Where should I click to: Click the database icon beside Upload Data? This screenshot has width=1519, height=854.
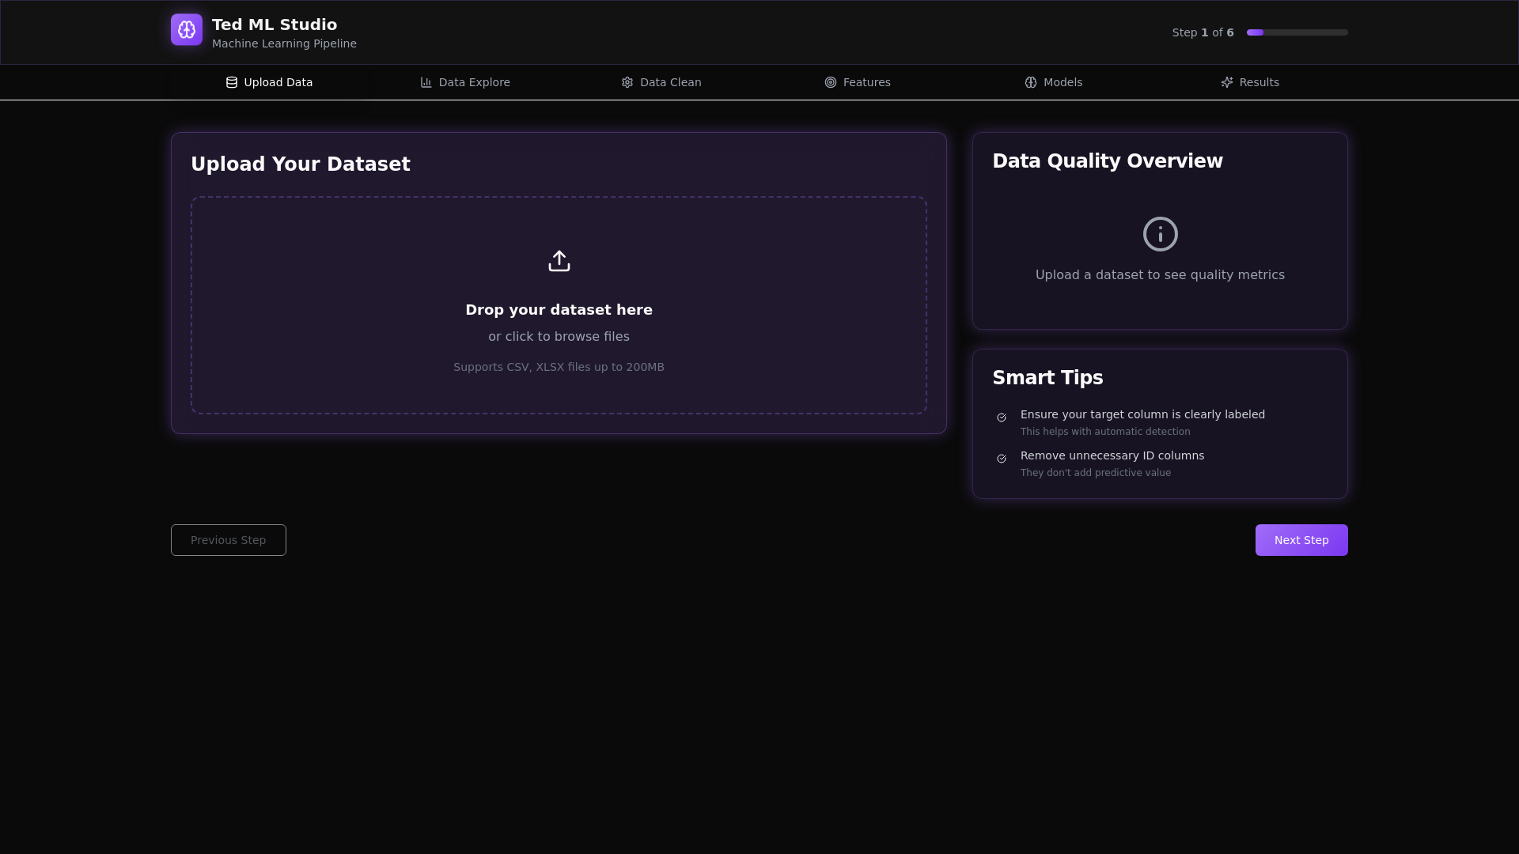pos(232,82)
